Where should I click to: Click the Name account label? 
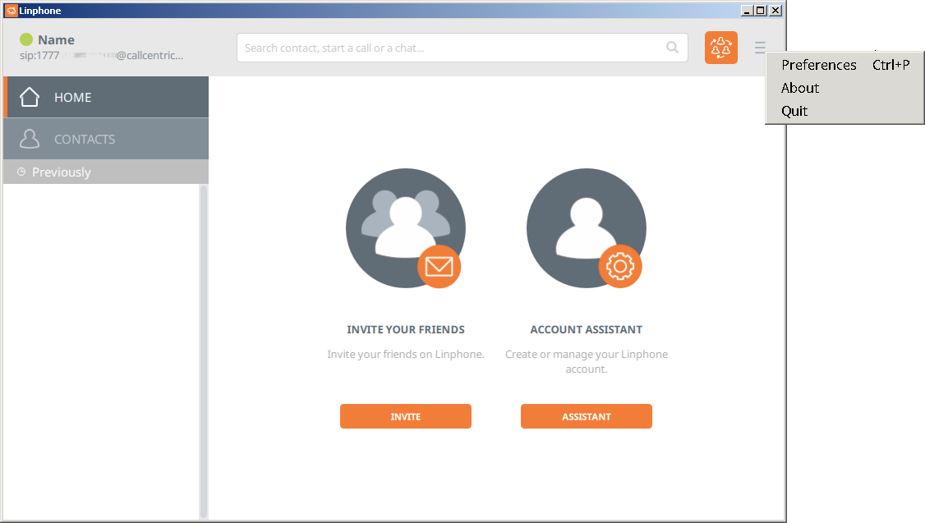click(x=56, y=39)
